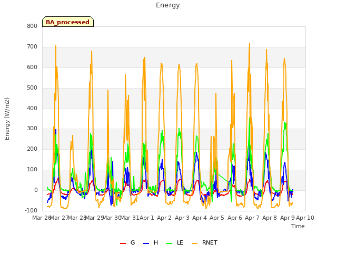The height and width of the screenshot is (253, 337).
Task: Click the Apr 7 x-axis date label
Action: 252,218
